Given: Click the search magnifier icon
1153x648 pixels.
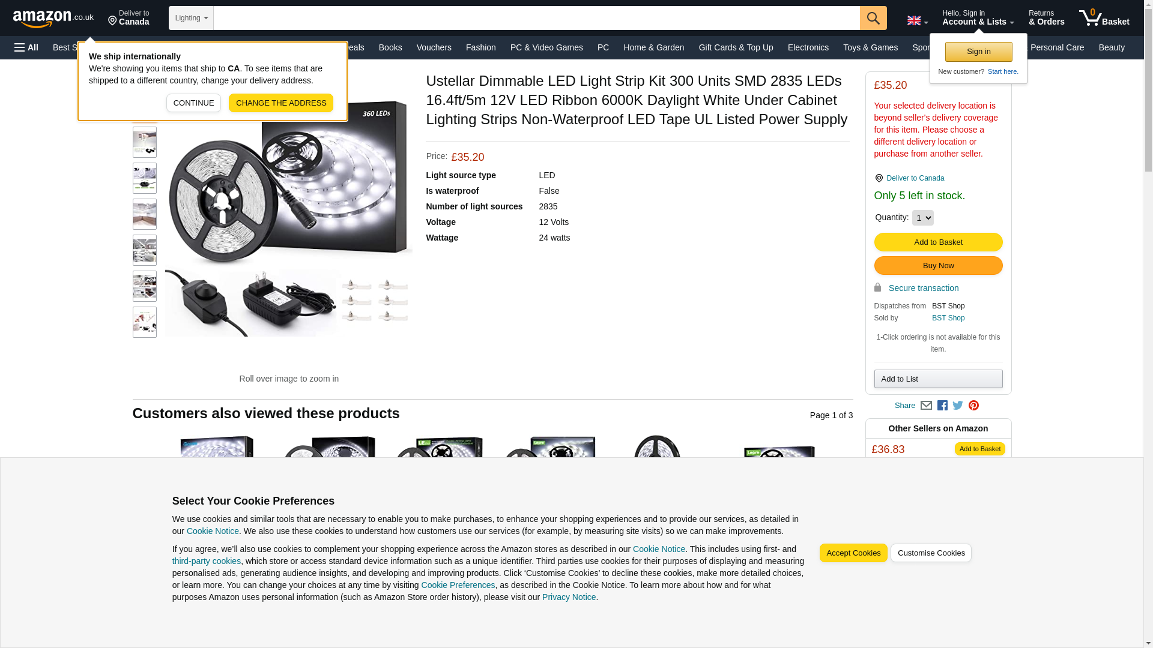Looking at the screenshot, I should click(x=873, y=18).
